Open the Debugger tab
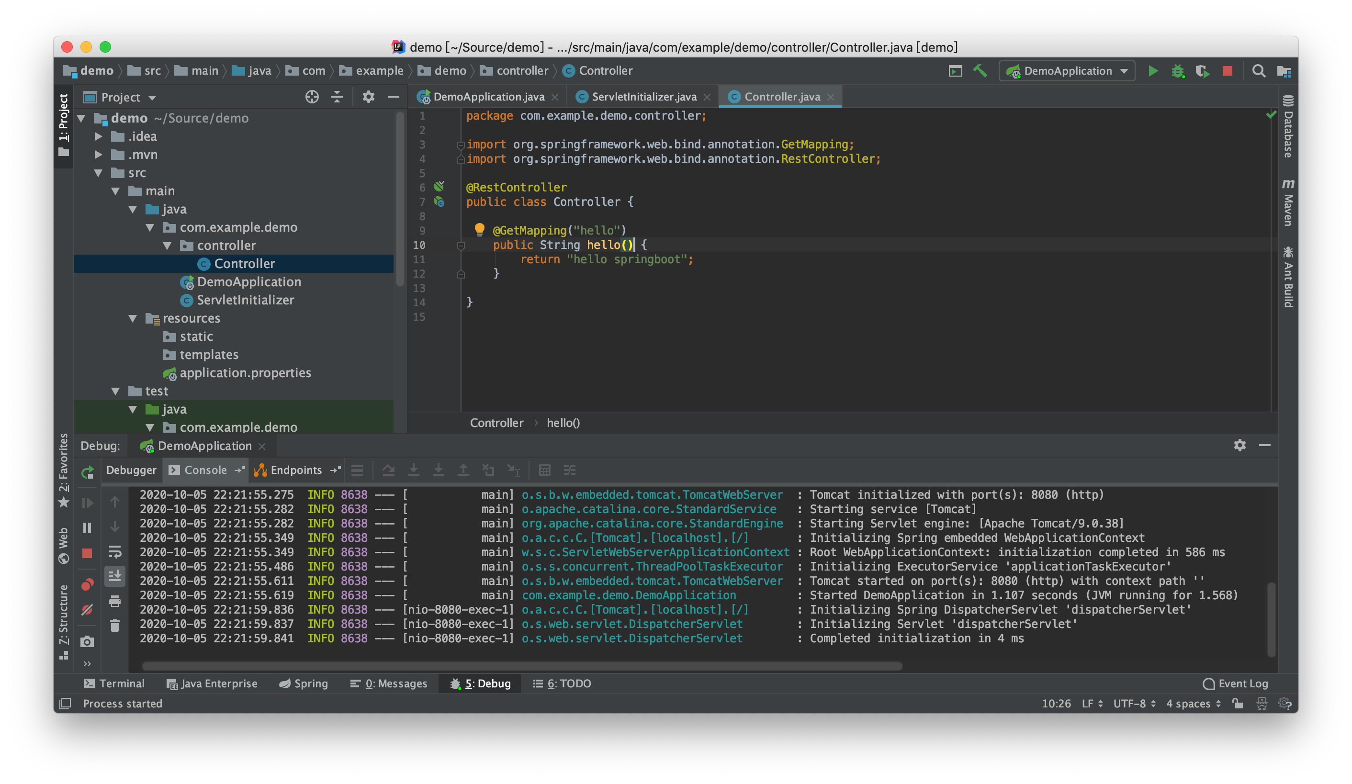The height and width of the screenshot is (784, 1352). 131,470
